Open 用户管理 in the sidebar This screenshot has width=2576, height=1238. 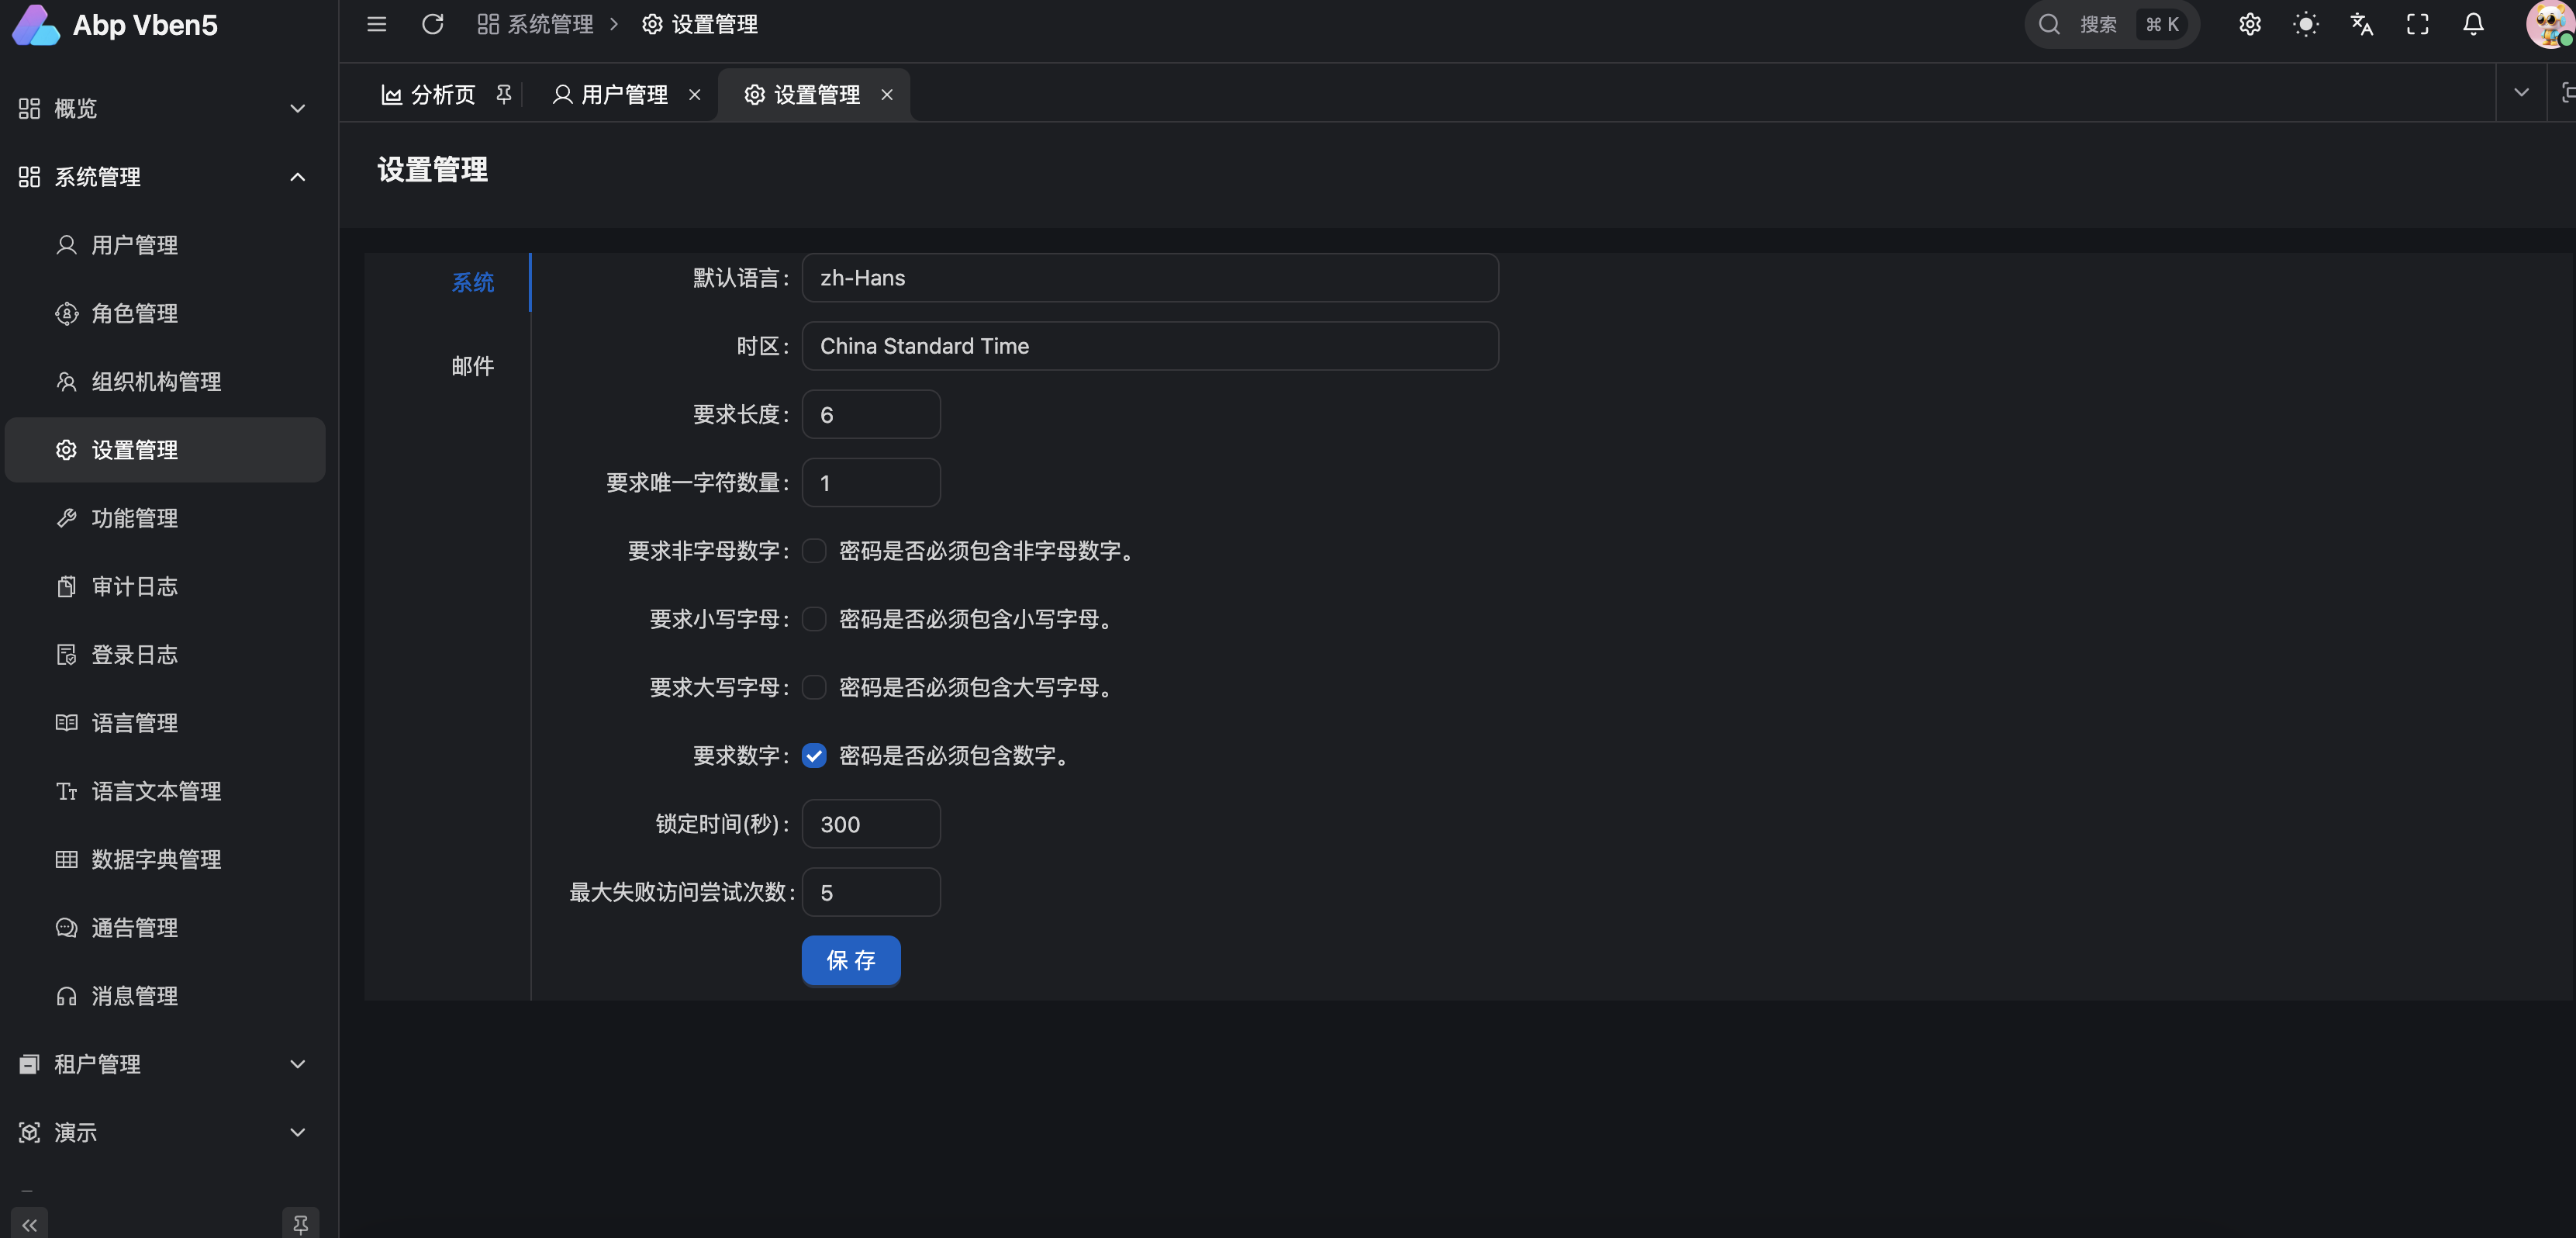pyautogui.click(x=165, y=245)
